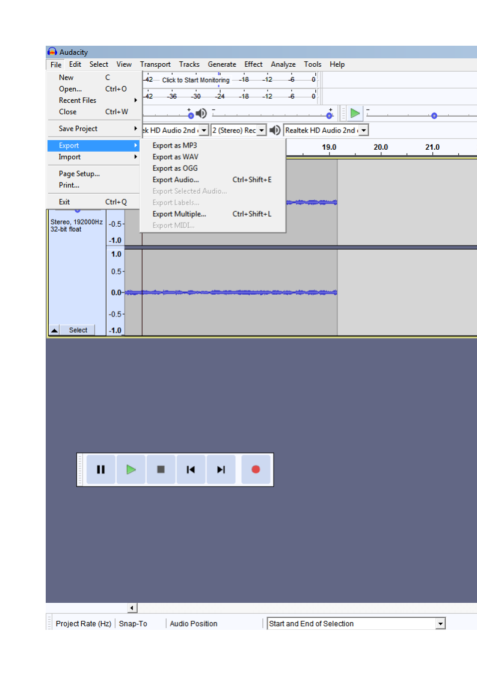
Task: Click the 21.0 mark on timeline ruler
Action: [432, 147]
